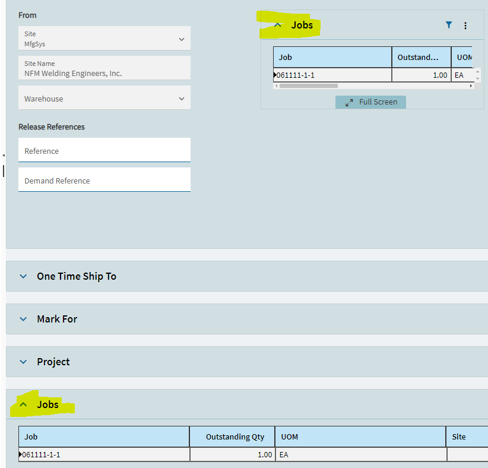Click the Demand Reference input field
This screenshot has height=468, width=488.
tap(104, 180)
